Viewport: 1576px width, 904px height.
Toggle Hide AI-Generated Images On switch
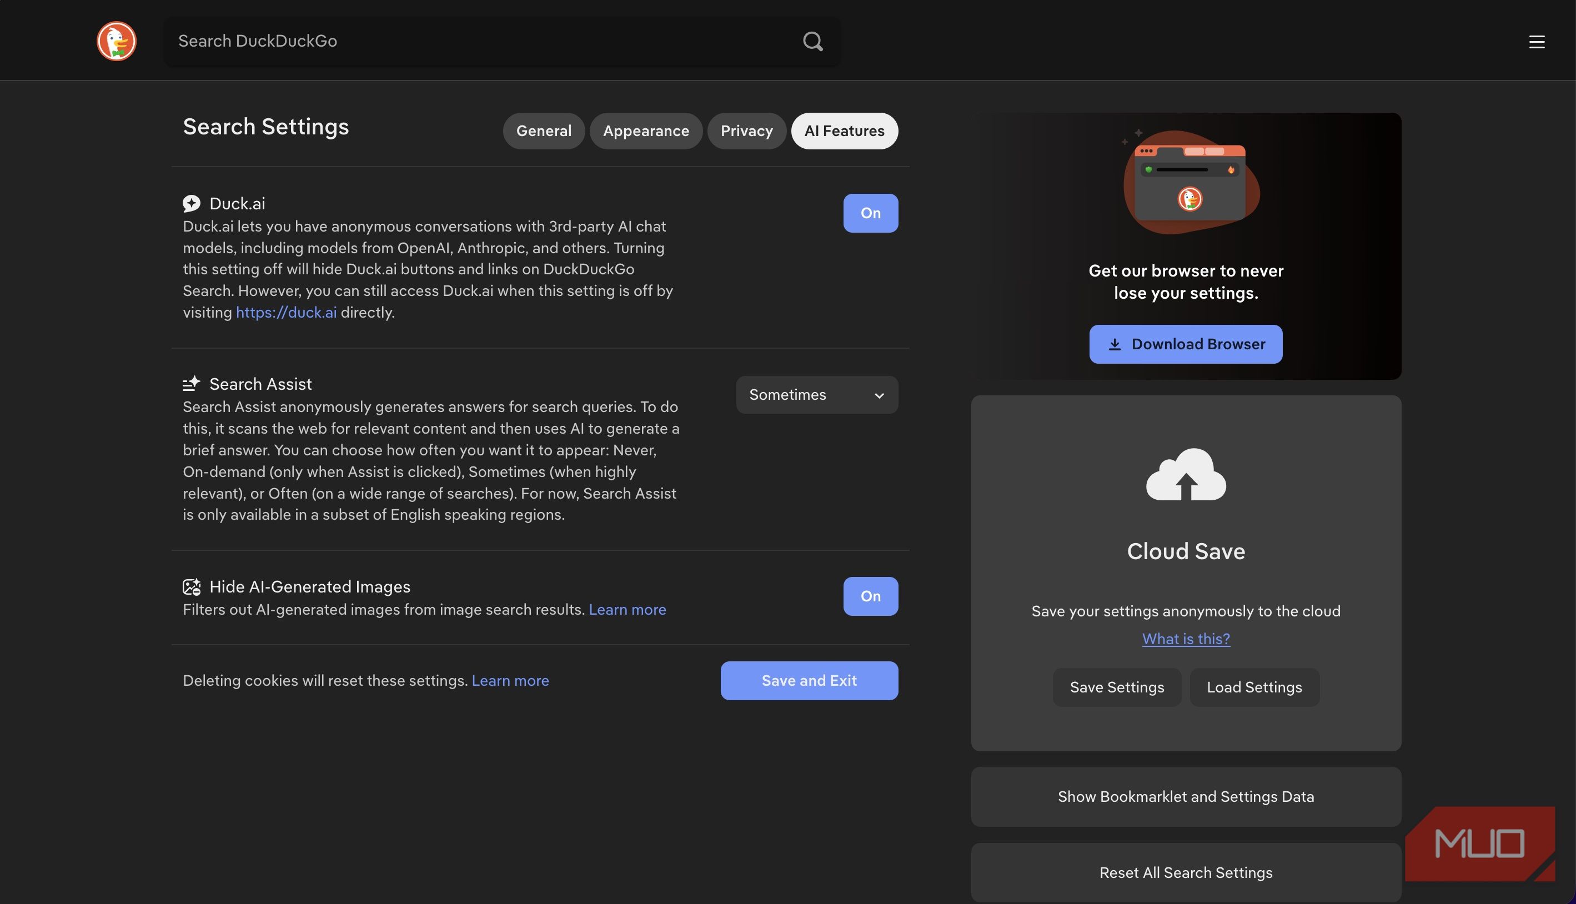coord(870,596)
